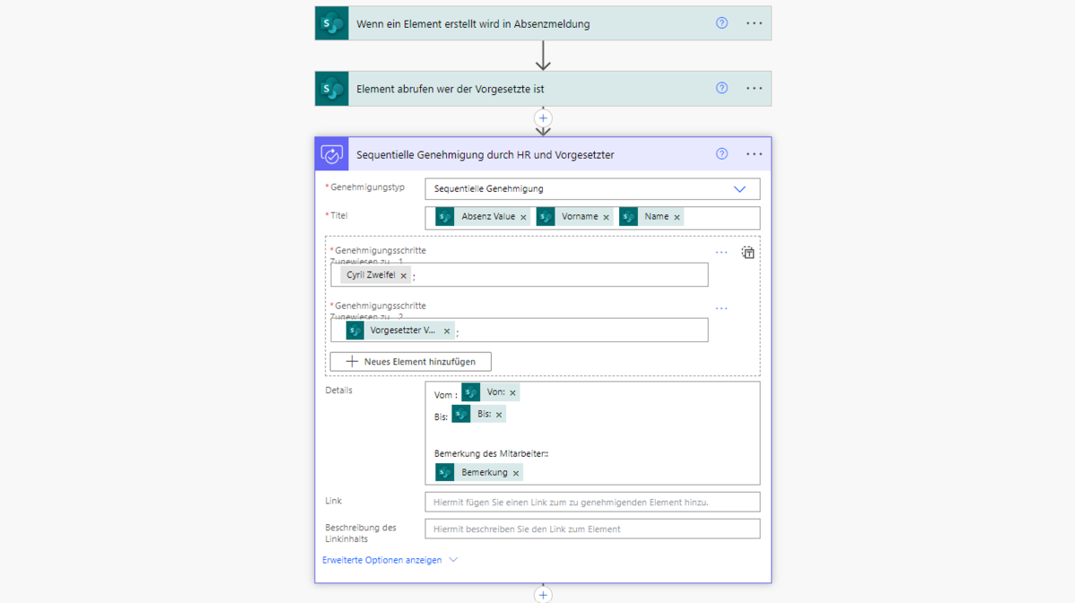Click Neues Element hinzufügen button
This screenshot has height=603, width=1075.
point(410,361)
